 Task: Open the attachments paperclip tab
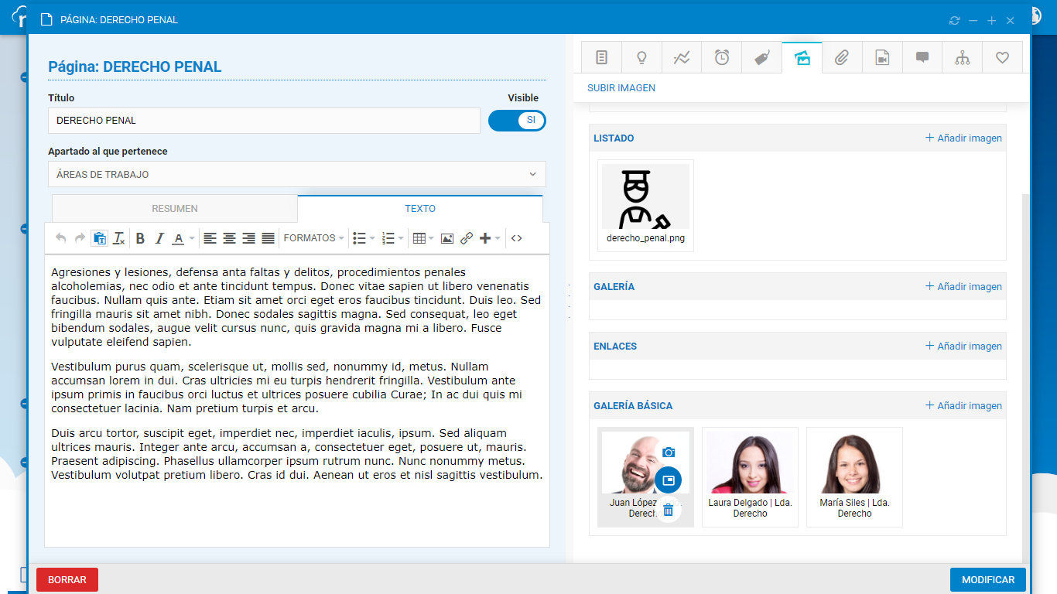pos(842,57)
